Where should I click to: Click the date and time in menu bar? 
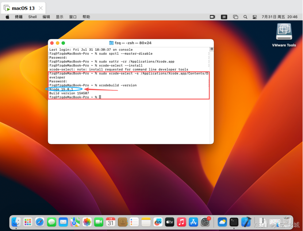tap(279, 17)
